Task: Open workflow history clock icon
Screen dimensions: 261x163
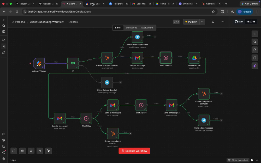Action: (213, 22)
